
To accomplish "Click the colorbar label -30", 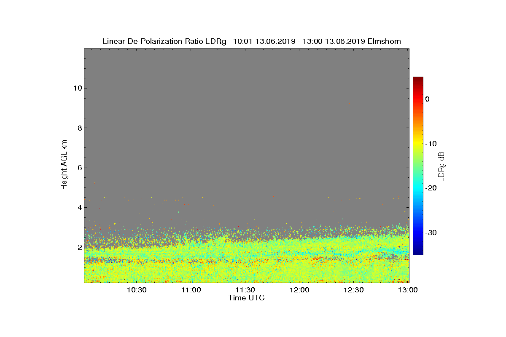I will tap(431, 233).
